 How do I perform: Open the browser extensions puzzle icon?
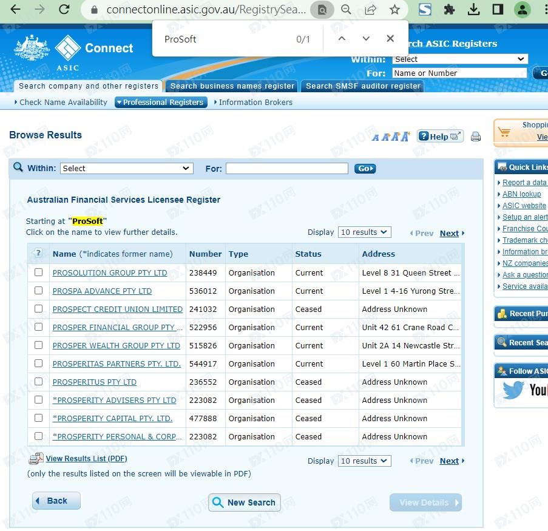[x=450, y=10]
